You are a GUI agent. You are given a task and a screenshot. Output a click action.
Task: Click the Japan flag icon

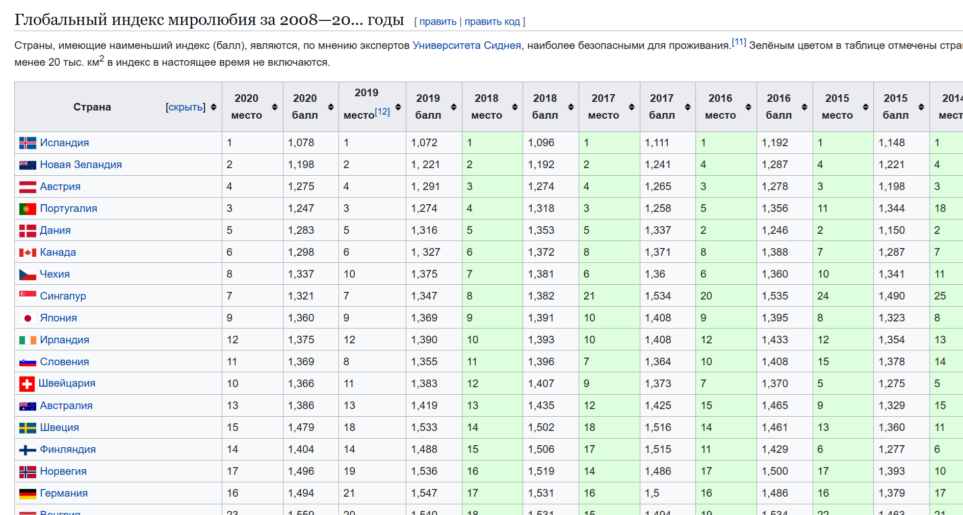tap(28, 318)
